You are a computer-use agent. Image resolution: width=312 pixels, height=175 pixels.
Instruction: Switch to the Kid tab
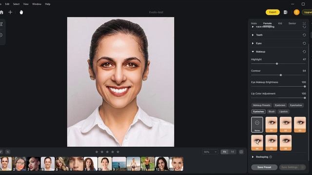280,23
